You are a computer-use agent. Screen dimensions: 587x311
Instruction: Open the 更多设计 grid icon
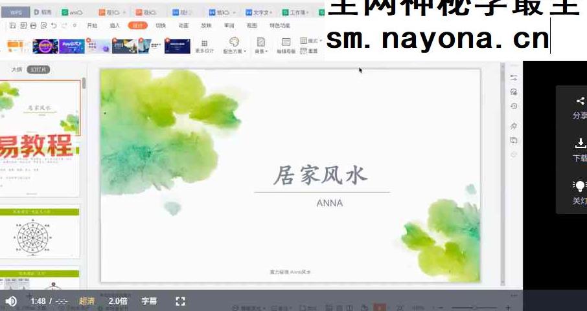pos(204,43)
